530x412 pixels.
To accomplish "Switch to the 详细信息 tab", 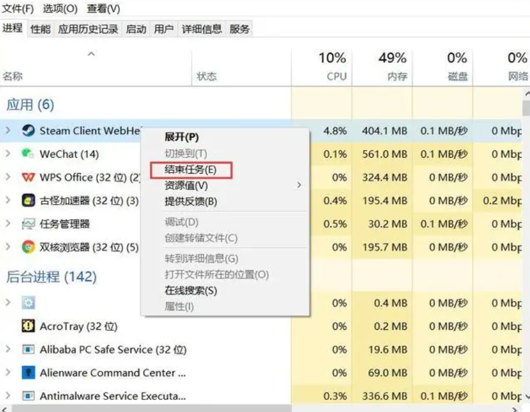I will click(202, 29).
